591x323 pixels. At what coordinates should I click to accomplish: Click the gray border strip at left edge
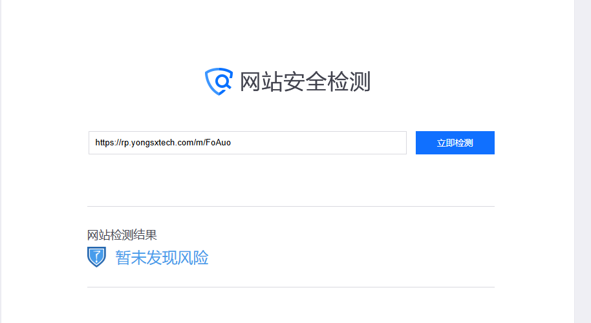1,161
